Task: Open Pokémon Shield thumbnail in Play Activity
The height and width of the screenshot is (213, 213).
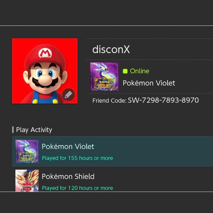Action: 27,180
